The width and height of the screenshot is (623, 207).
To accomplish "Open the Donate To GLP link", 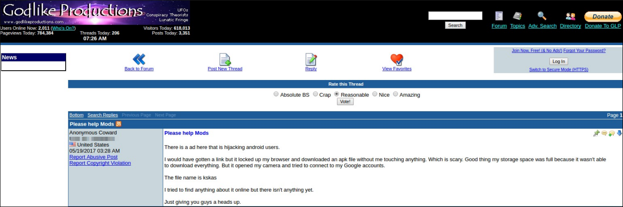I will pos(603,26).
